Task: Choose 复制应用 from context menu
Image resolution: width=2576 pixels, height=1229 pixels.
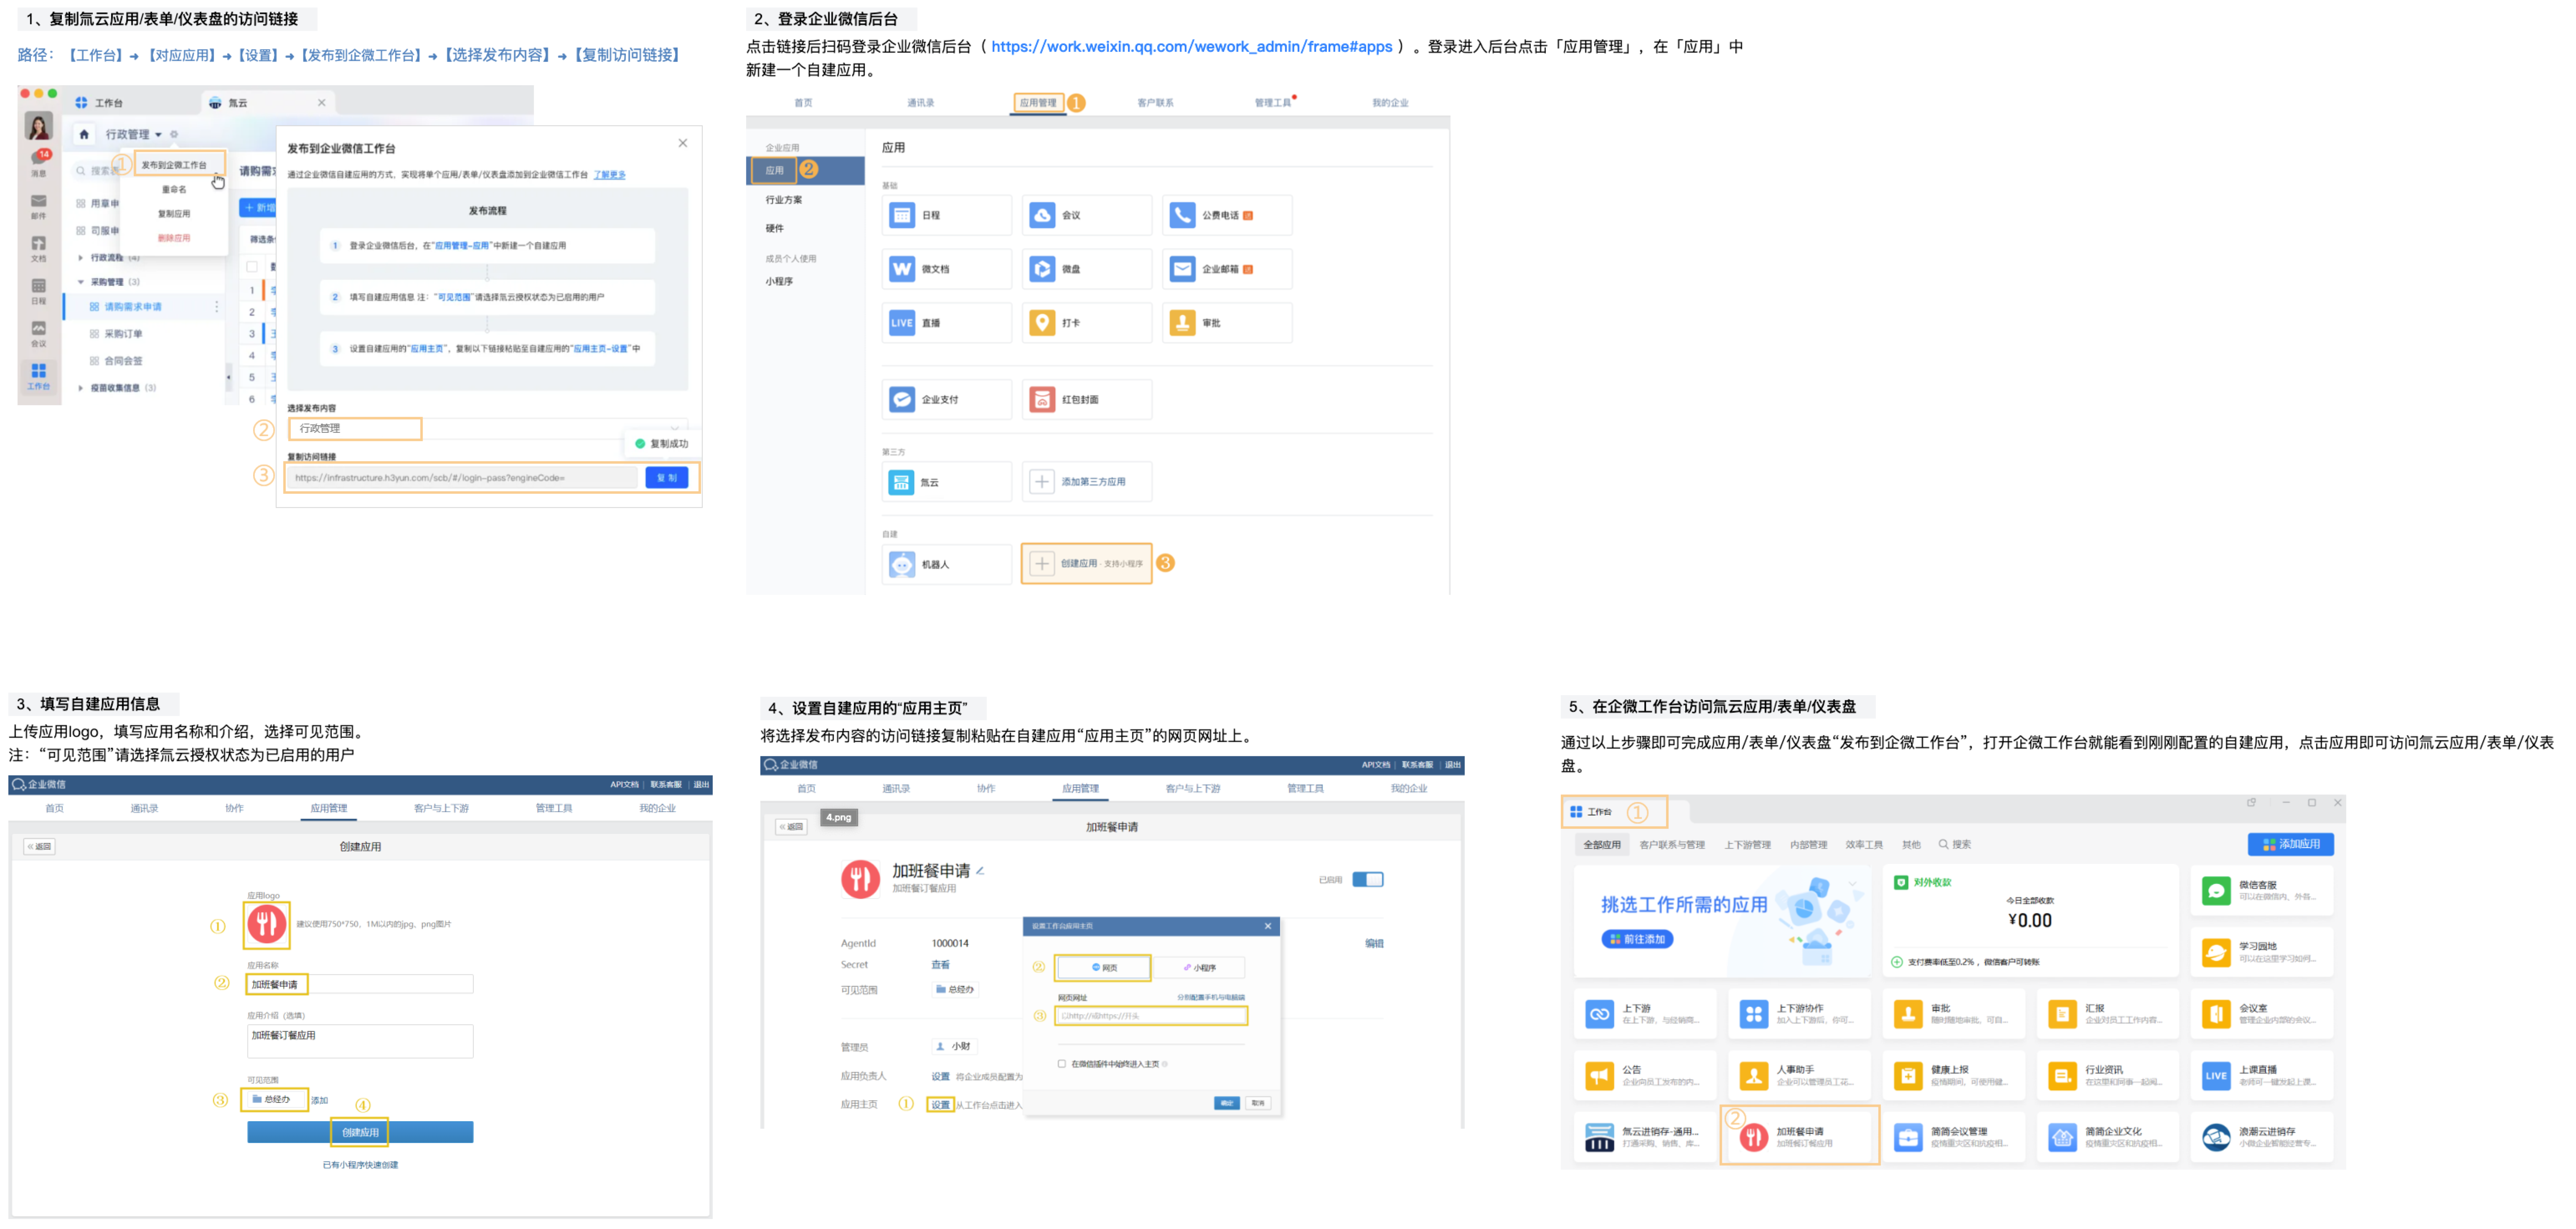Action: (x=174, y=213)
